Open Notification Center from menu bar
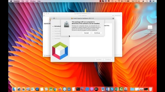The image size is (165, 92). click(x=154, y=1)
